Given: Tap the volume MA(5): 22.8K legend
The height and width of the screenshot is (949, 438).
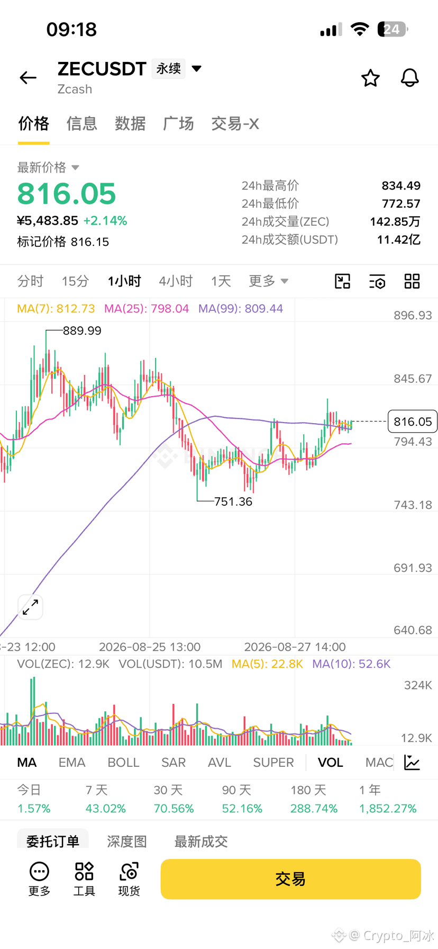Looking at the screenshot, I should tap(267, 664).
